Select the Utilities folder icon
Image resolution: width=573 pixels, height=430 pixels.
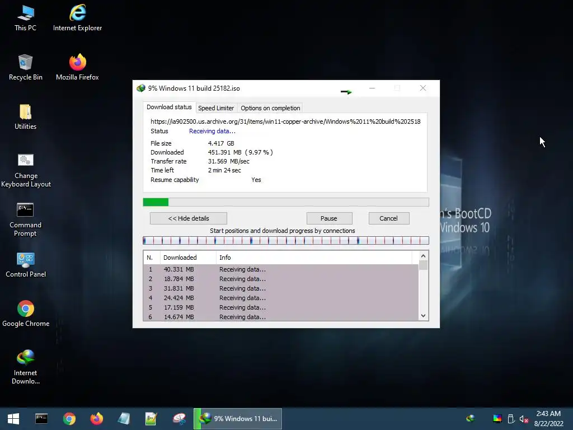[26, 116]
